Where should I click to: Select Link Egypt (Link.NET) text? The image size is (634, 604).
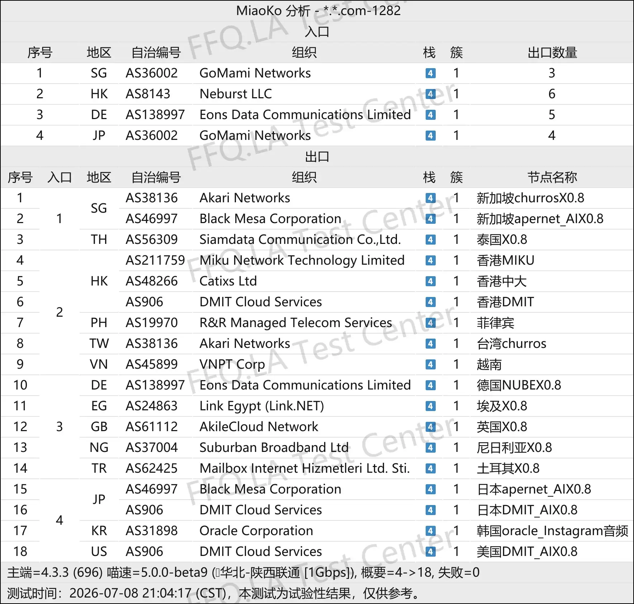pyautogui.click(x=262, y=406)
